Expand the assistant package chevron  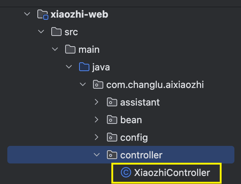(97, 102)
